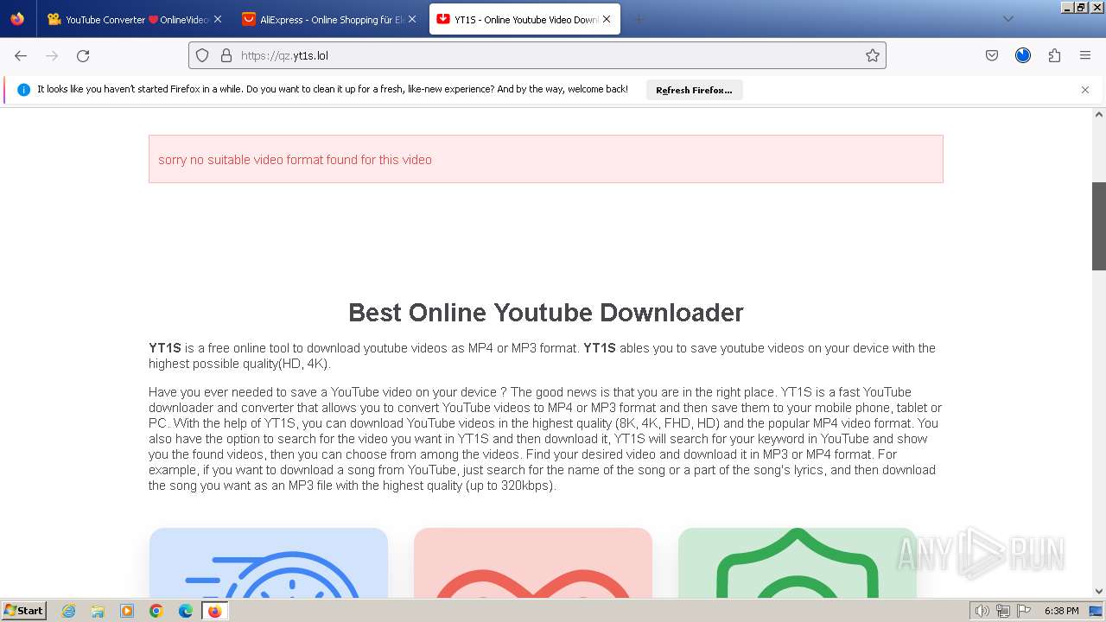Open the Firefox View icon

tap(17, 19)
